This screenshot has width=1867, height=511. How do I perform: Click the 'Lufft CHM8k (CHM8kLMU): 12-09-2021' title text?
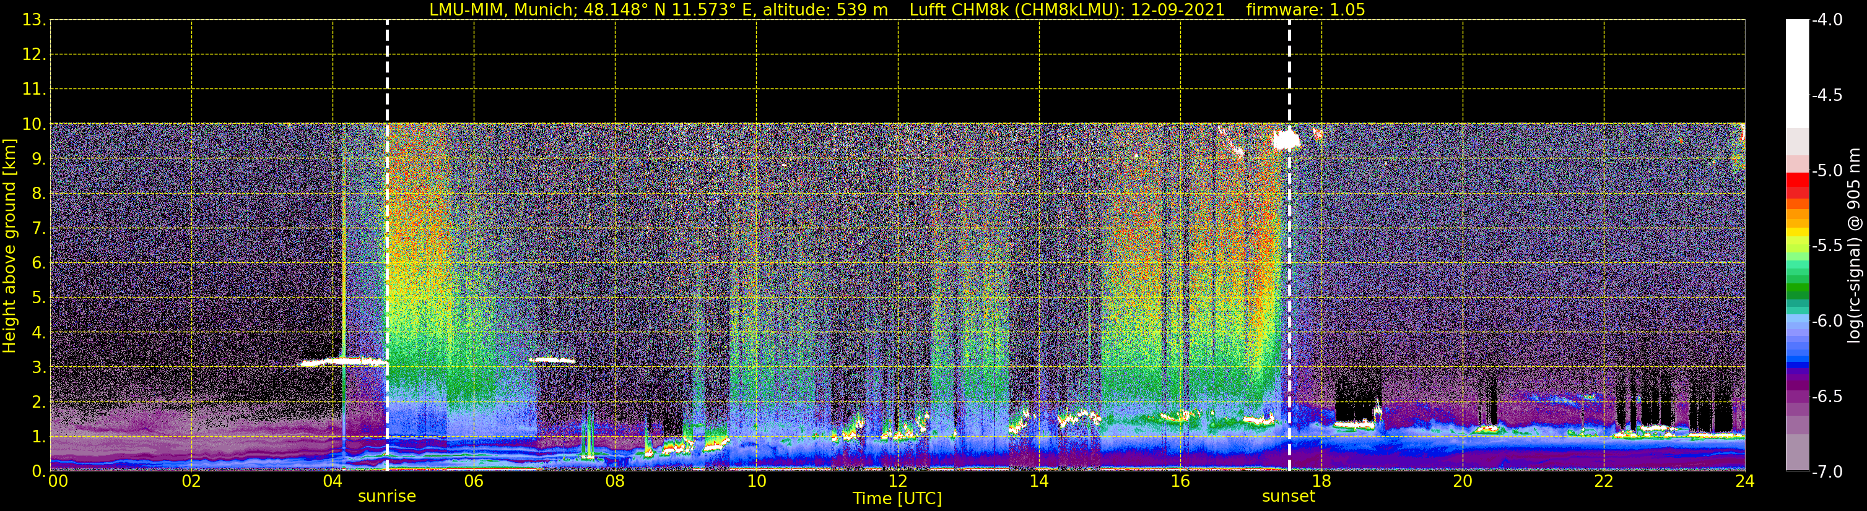(1067, 10)
